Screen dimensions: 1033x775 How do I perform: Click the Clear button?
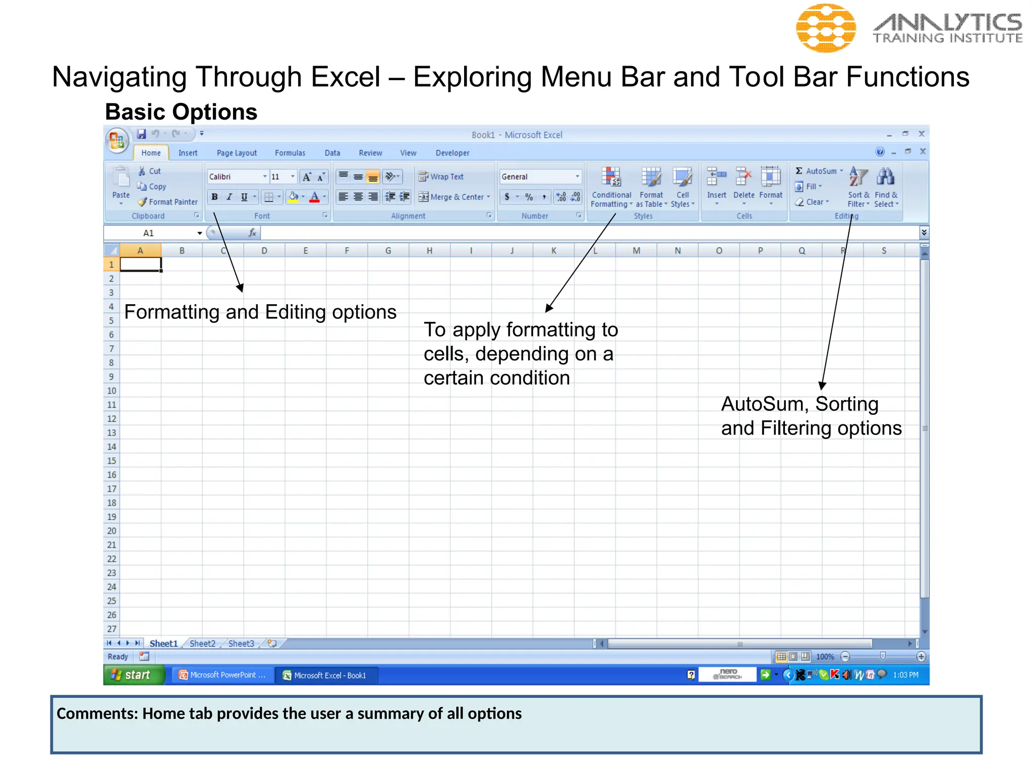tap(812, 202)
